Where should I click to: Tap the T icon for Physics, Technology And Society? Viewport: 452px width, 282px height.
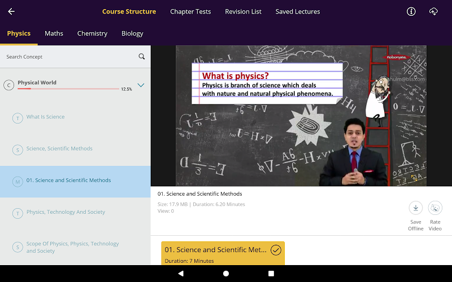(18, 213)
